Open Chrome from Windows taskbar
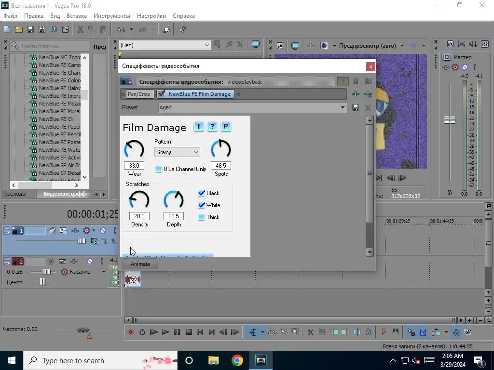Image resolution: width=494 pixels, height=370 pixels. click(x=237, y=360)
